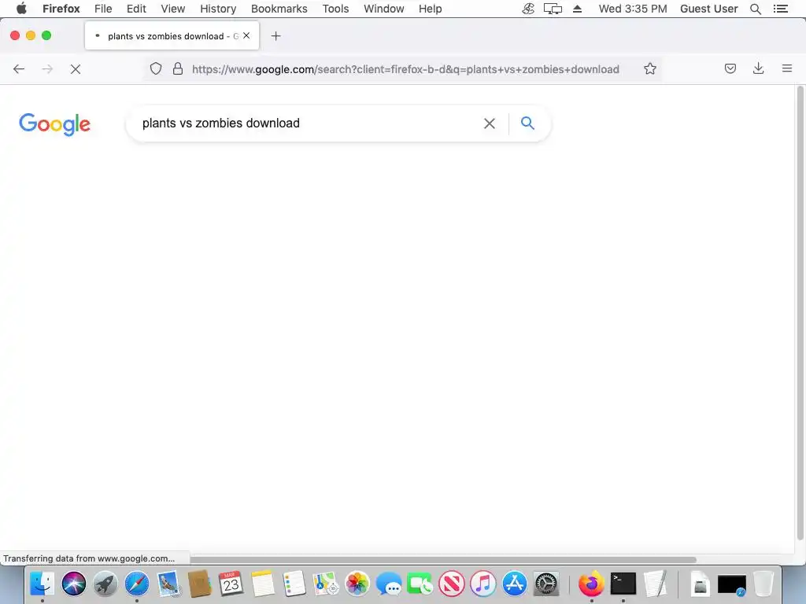Open the Firefox downloads panel
The height and width of the screenshot is (604, 806).
tap(758, 68)
